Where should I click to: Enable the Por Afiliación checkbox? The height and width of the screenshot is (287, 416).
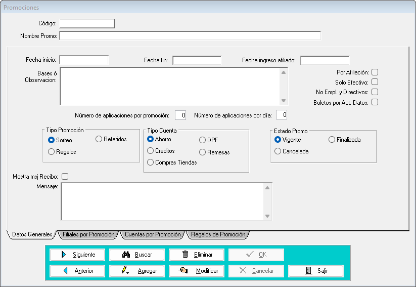(375, 72)
